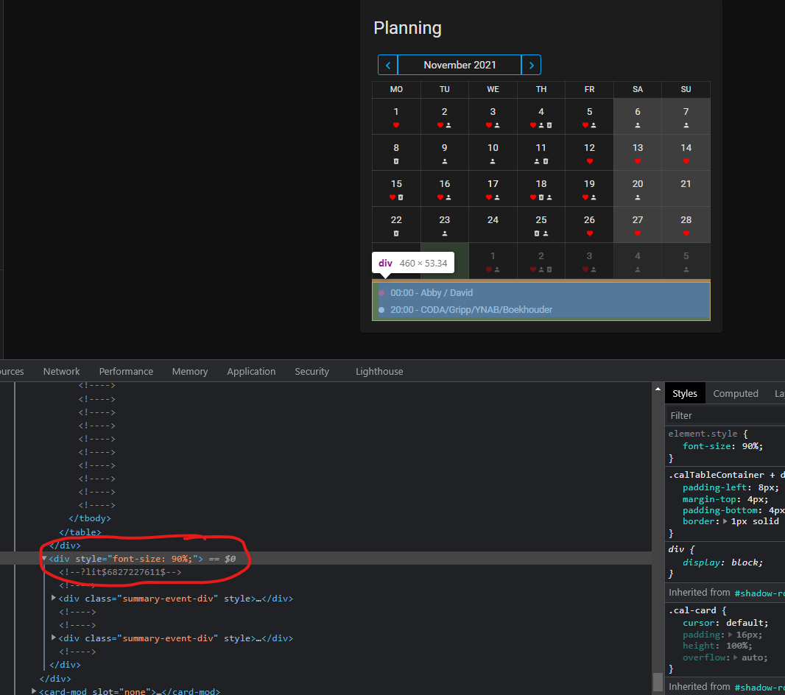Click the November 2021 month selector
The height and width of the screenshot is (695, 785).
coord(460,65)
